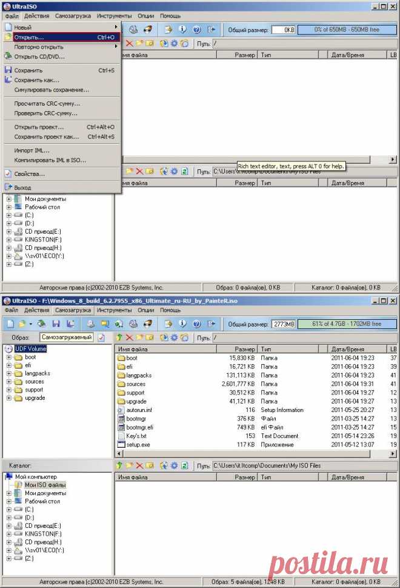
Task: Click red Delete X in ISO image pane toolbar
Action: pyautogui.click(x=129, y=337)
